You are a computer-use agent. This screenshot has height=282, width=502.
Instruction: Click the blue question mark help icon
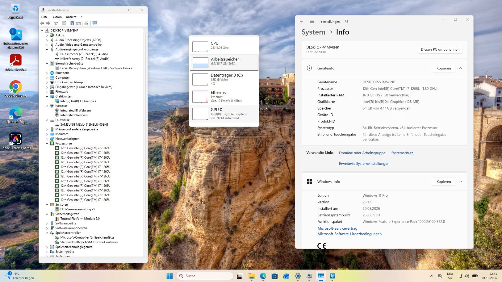[72, 23]
